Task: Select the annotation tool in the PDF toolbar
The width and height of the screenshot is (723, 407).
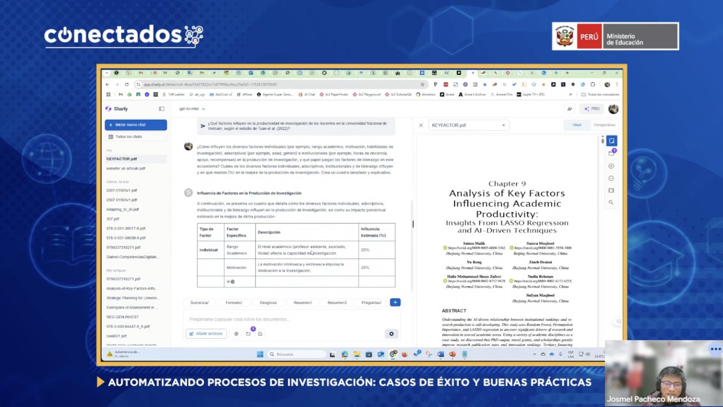Action: [x=612, y=141]
